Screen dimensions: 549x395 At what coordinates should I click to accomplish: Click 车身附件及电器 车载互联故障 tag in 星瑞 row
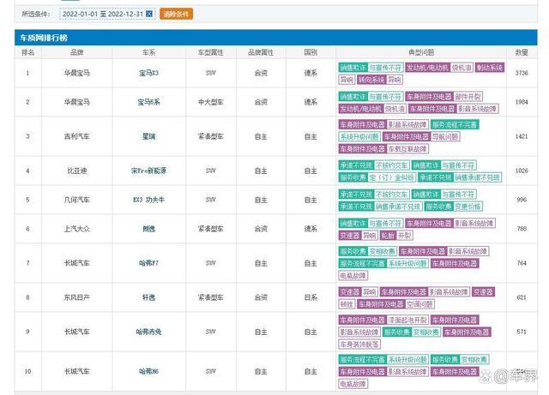pos(383,149)
